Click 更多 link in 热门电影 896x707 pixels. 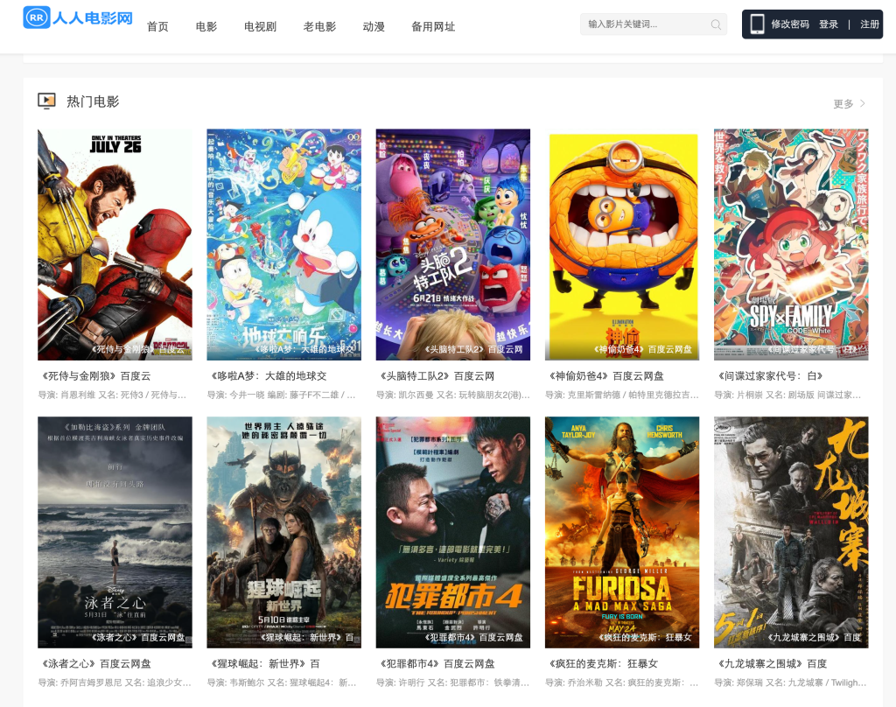coord(843,103)
